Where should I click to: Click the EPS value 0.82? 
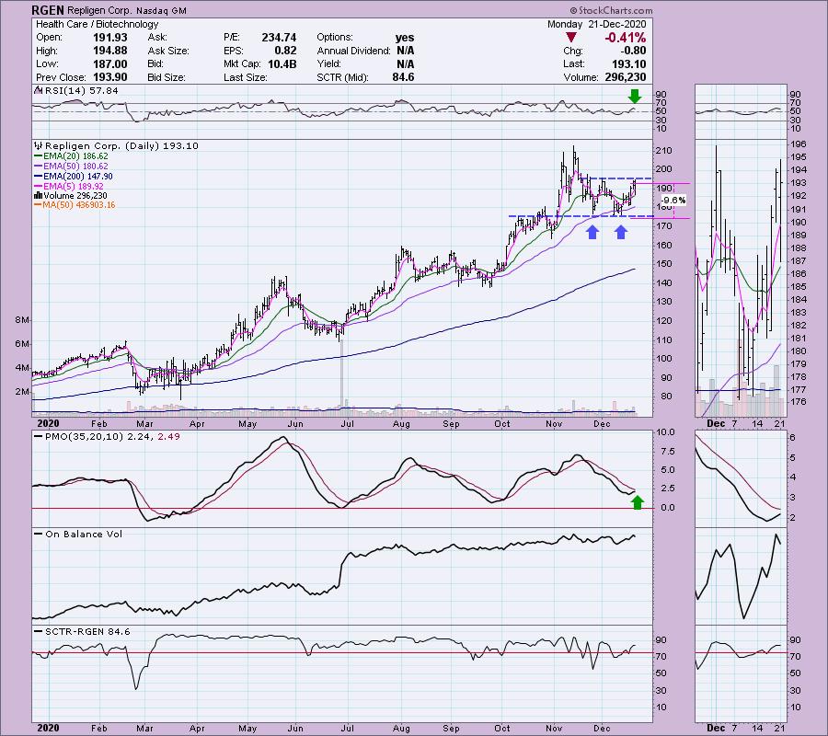tap(285, 51)
